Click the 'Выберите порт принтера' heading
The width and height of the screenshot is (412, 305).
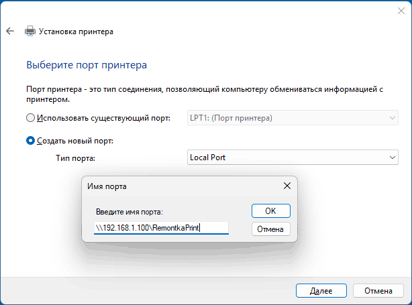pyautogui.click(x=87, y=65)
